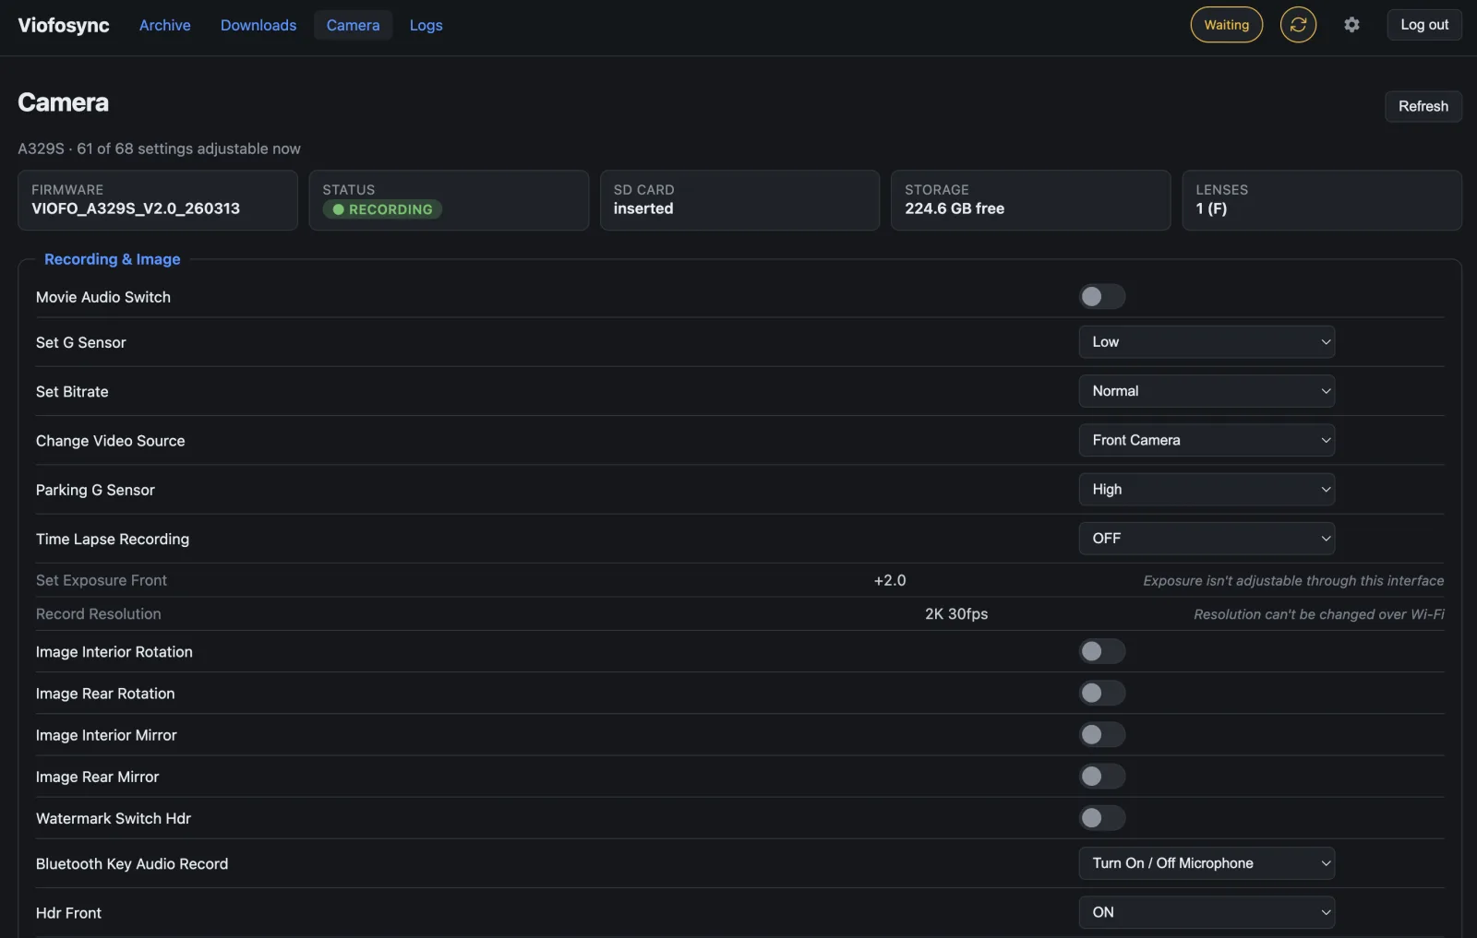Click the Record Resolution label
Screen dimensions: 1477x938
point(99,613)
